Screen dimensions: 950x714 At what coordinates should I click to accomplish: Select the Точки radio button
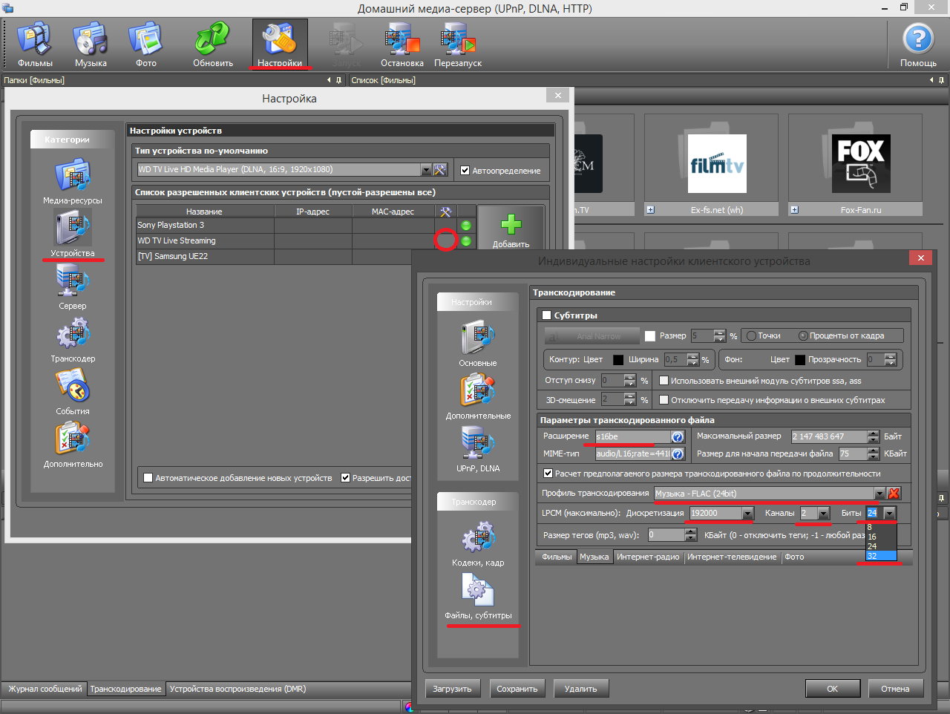pos(751,336)
